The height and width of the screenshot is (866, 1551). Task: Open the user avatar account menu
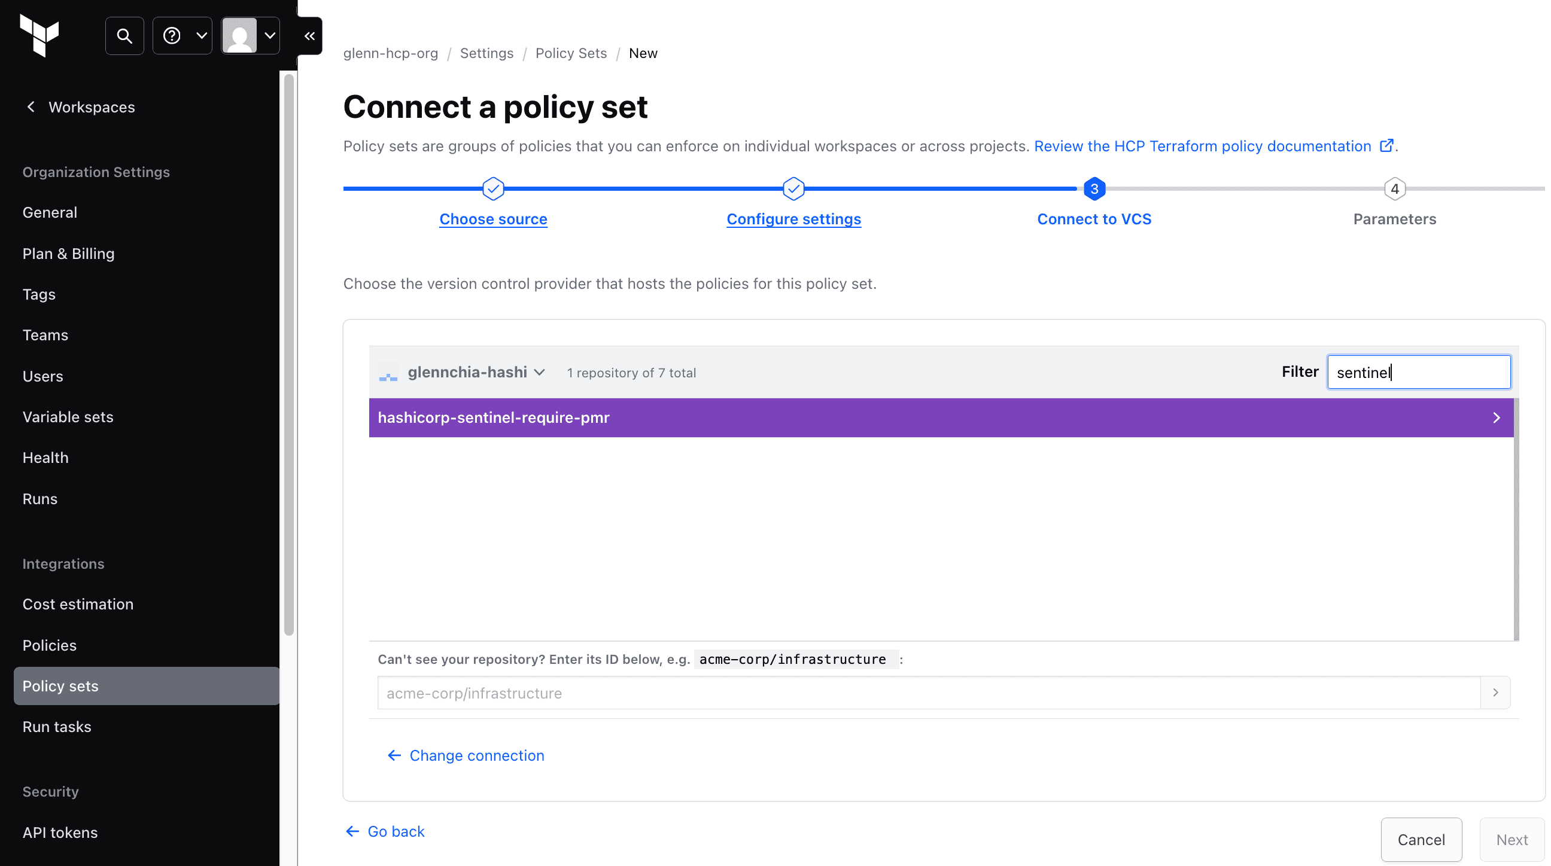coord(251,36)
